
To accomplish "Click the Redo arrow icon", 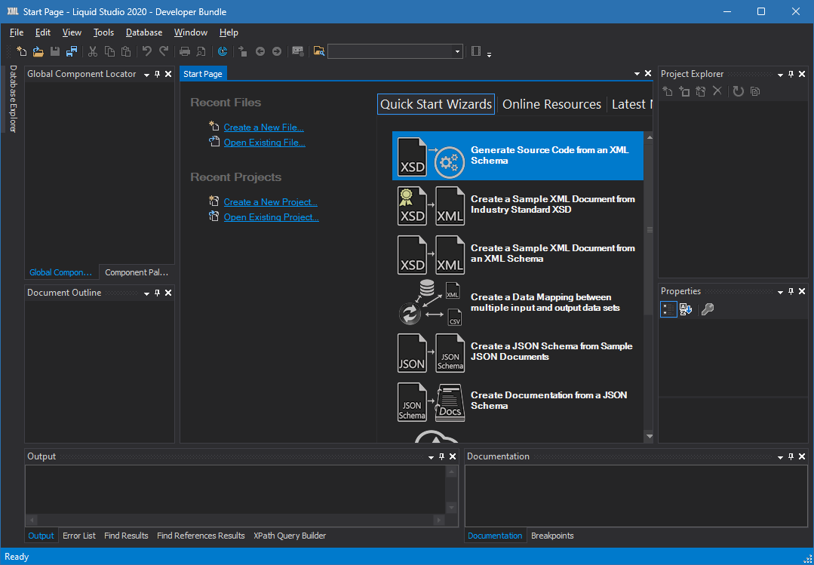I will 164,51.
